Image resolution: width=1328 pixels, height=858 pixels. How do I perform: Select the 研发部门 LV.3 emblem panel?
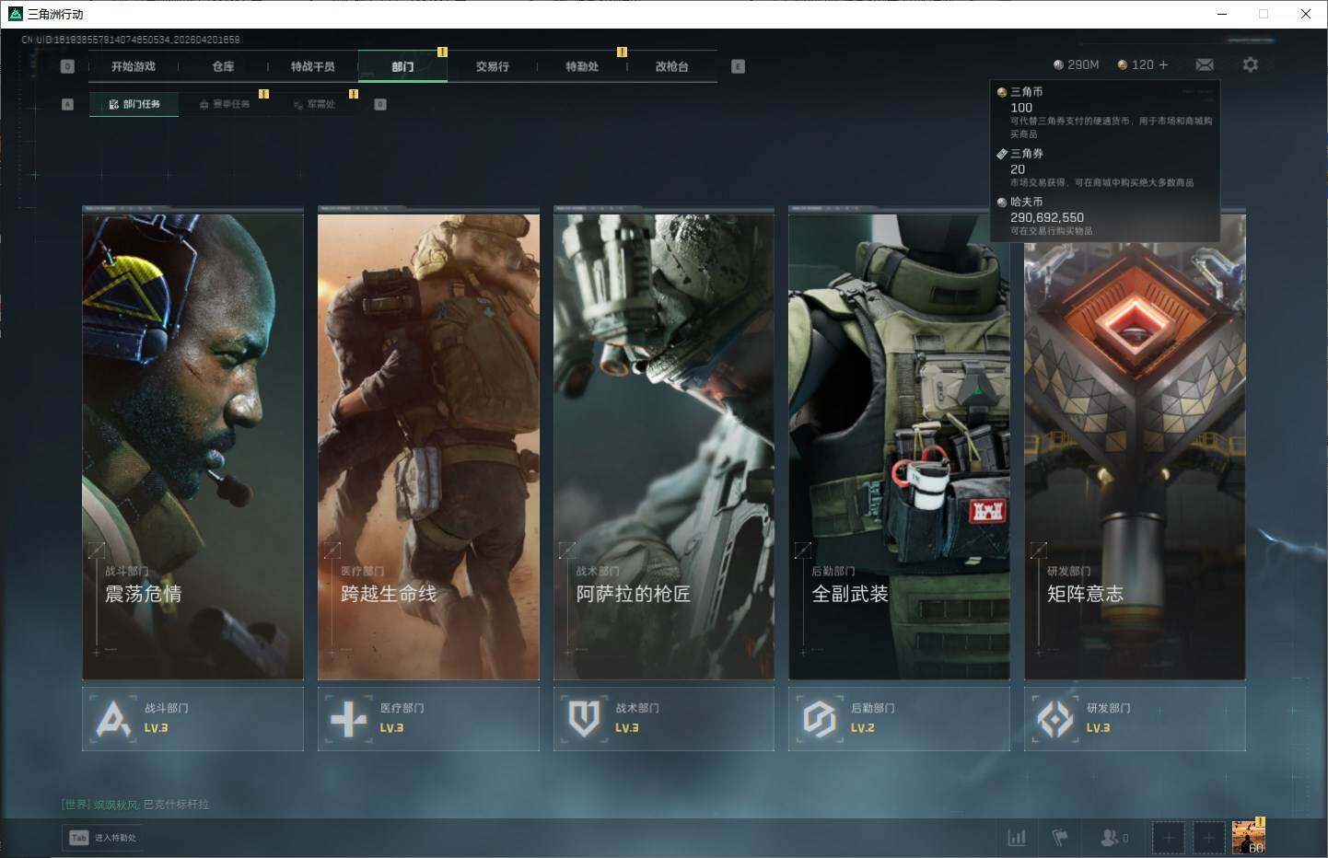[x=1135, y=718]
